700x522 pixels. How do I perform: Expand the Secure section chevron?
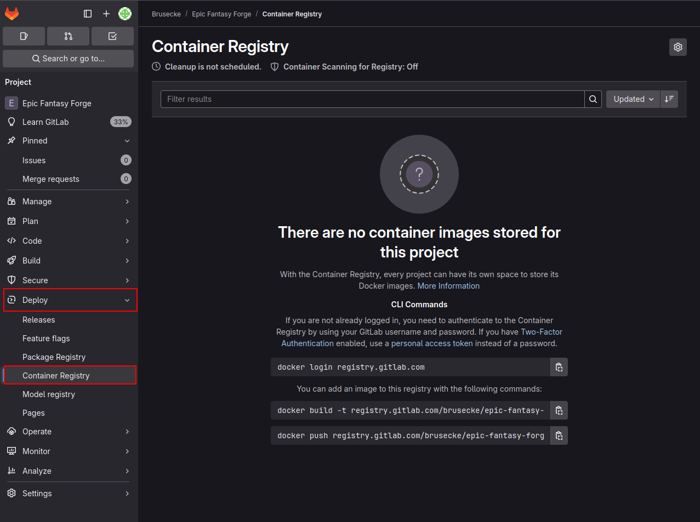(127, 280)
